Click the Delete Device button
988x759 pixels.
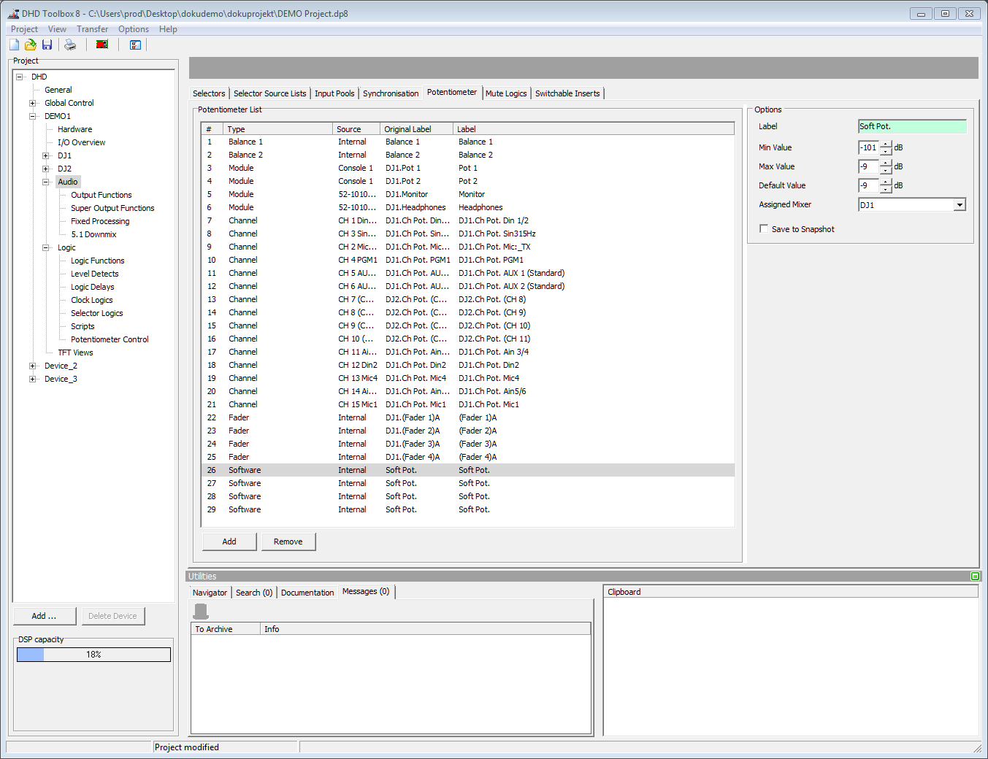[112, 616]
